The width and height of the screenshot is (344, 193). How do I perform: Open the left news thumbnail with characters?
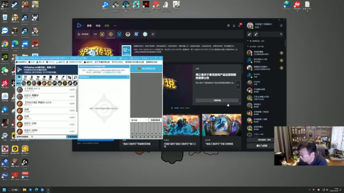tap(181, 125)
